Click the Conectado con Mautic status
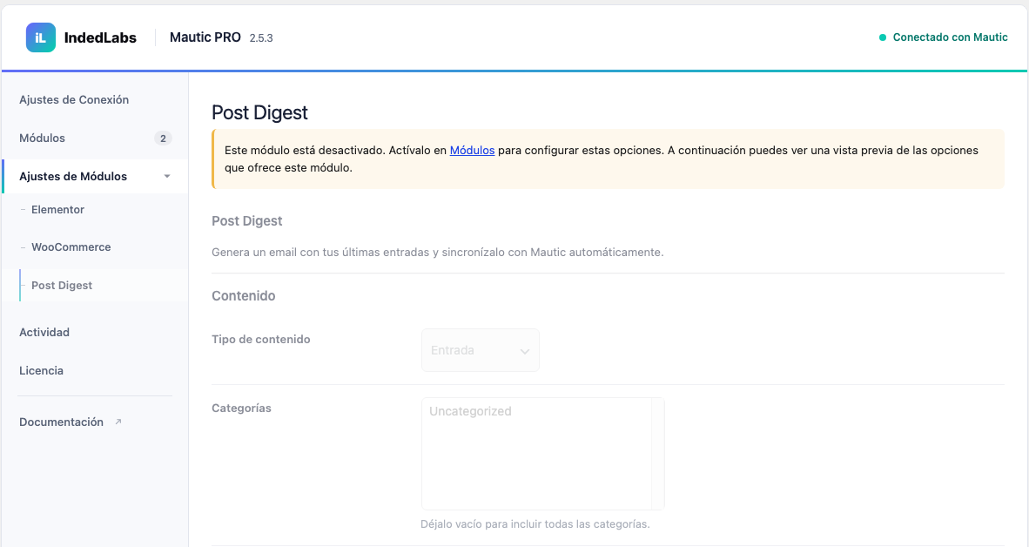 (951, 37)
